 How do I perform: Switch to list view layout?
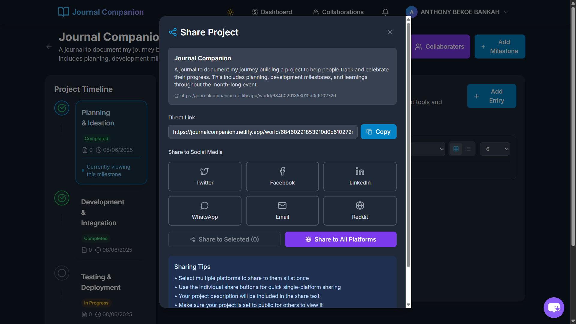click(x=468, y=149)
